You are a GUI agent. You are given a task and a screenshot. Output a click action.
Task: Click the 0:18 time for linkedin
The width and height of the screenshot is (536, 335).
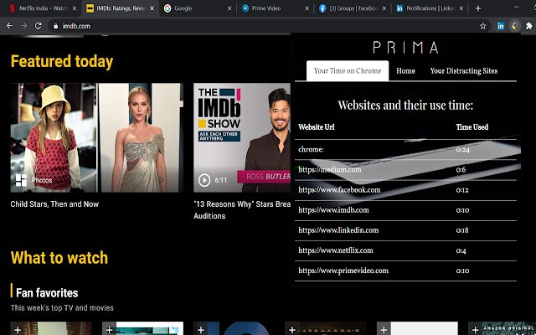[x=462, y=230]
